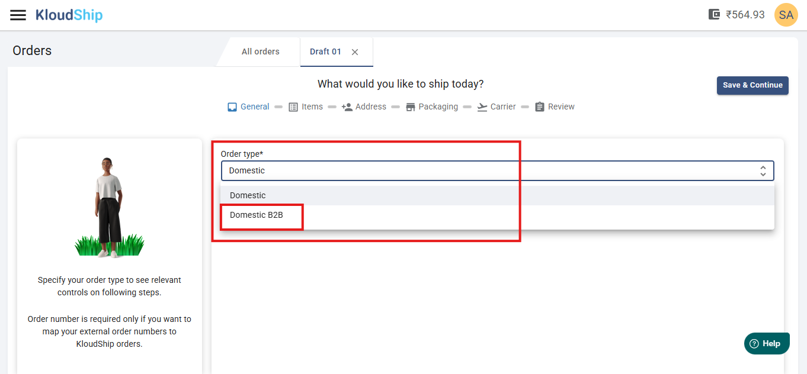Click the Order type input field

[486, 171]
